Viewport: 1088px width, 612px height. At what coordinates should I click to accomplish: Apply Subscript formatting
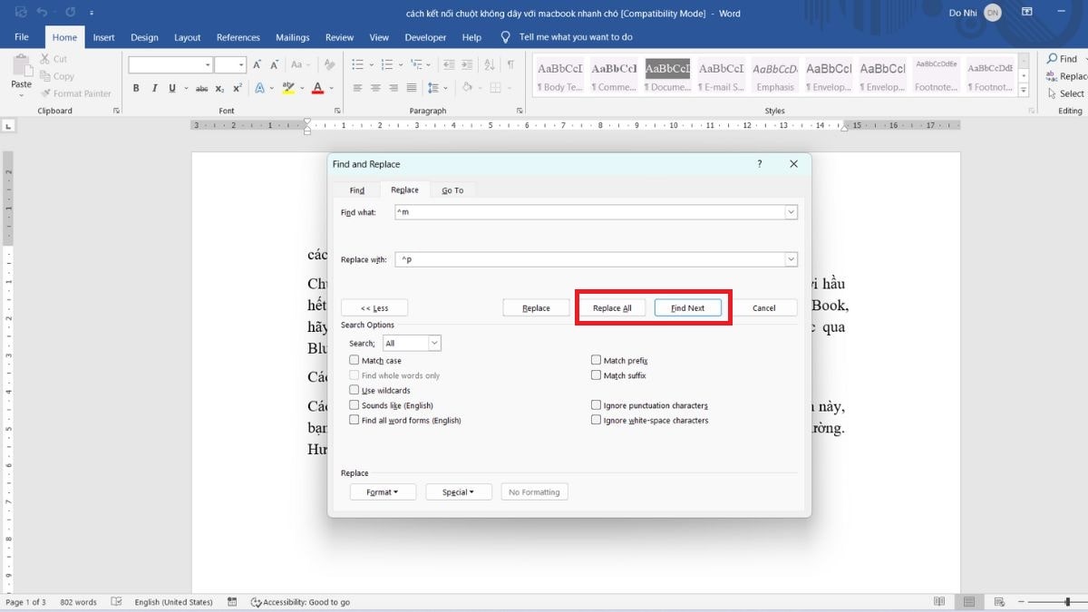click(x=220, y=88)
